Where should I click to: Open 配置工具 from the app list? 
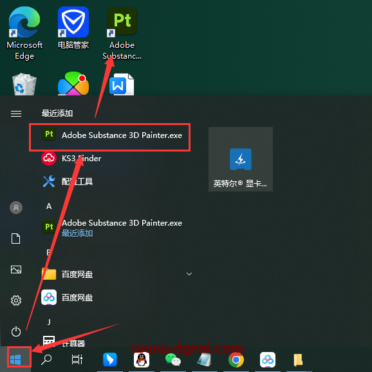point(68,182)
